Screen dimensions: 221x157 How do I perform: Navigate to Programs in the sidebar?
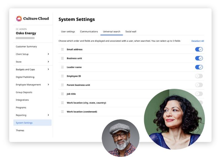point(21,108)
